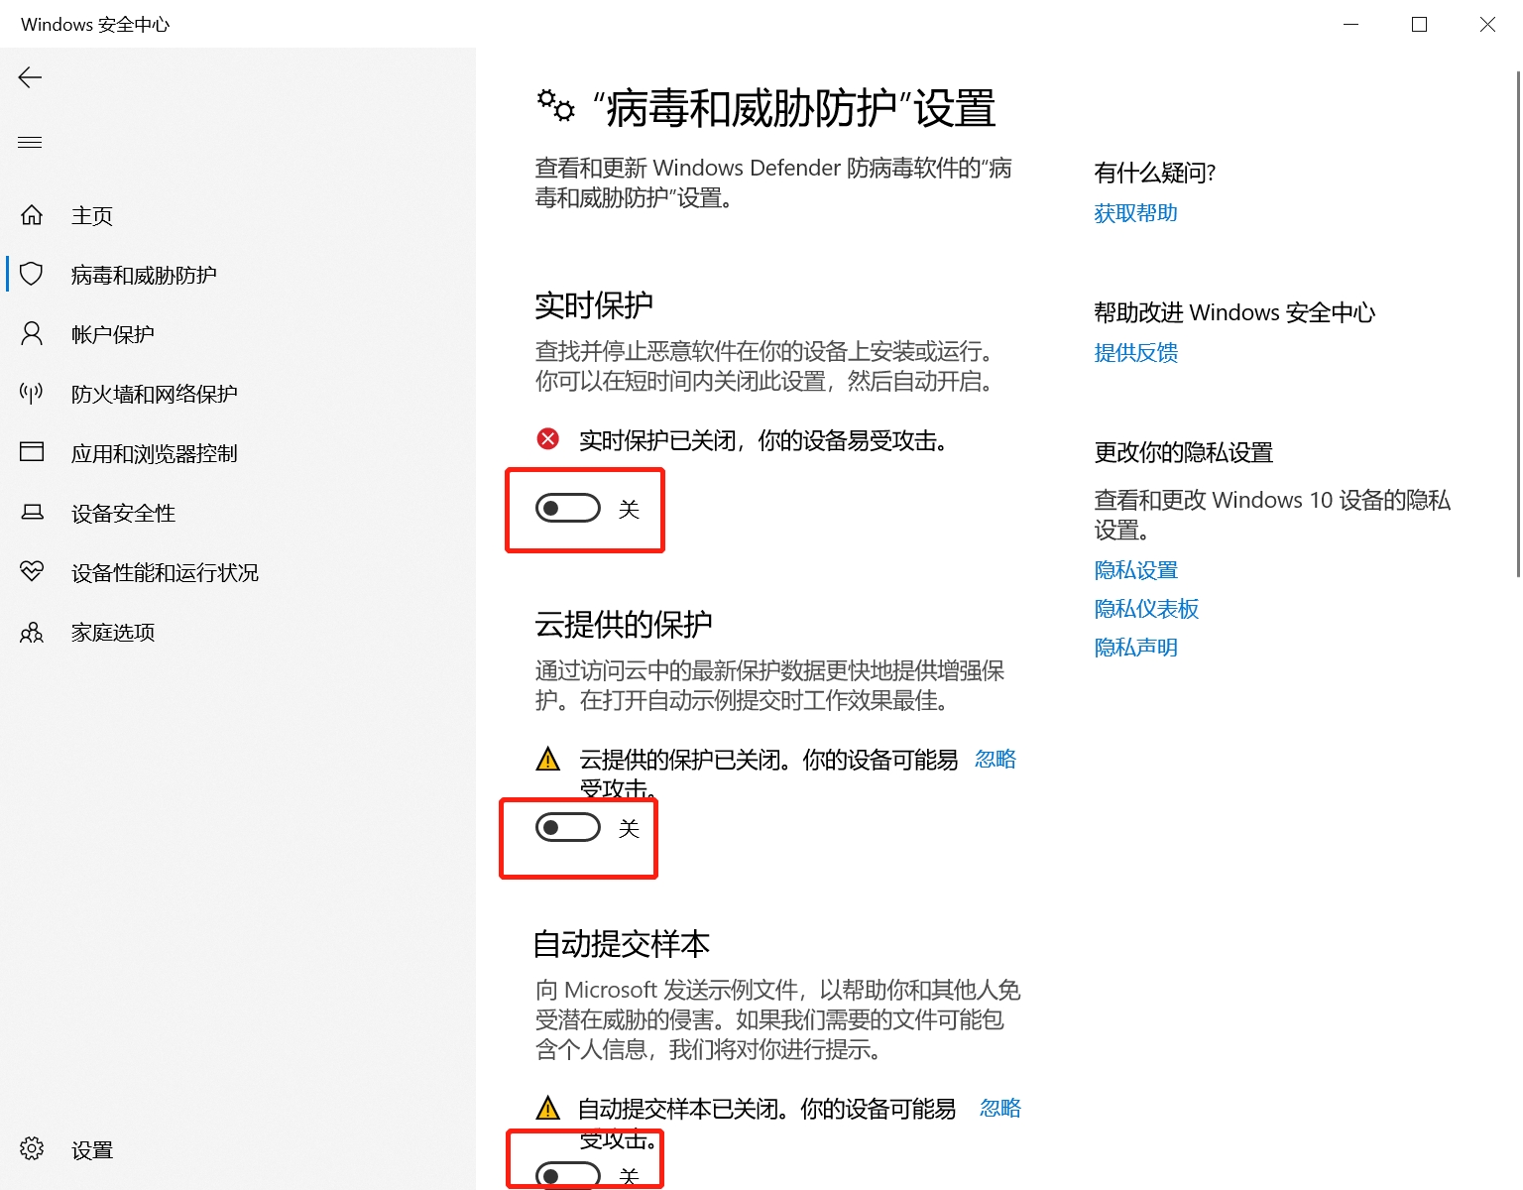The width and height of the screenshot is (1523, 1190).
Task: Click the red error icon under real-time protection
Action: (547, 438)
